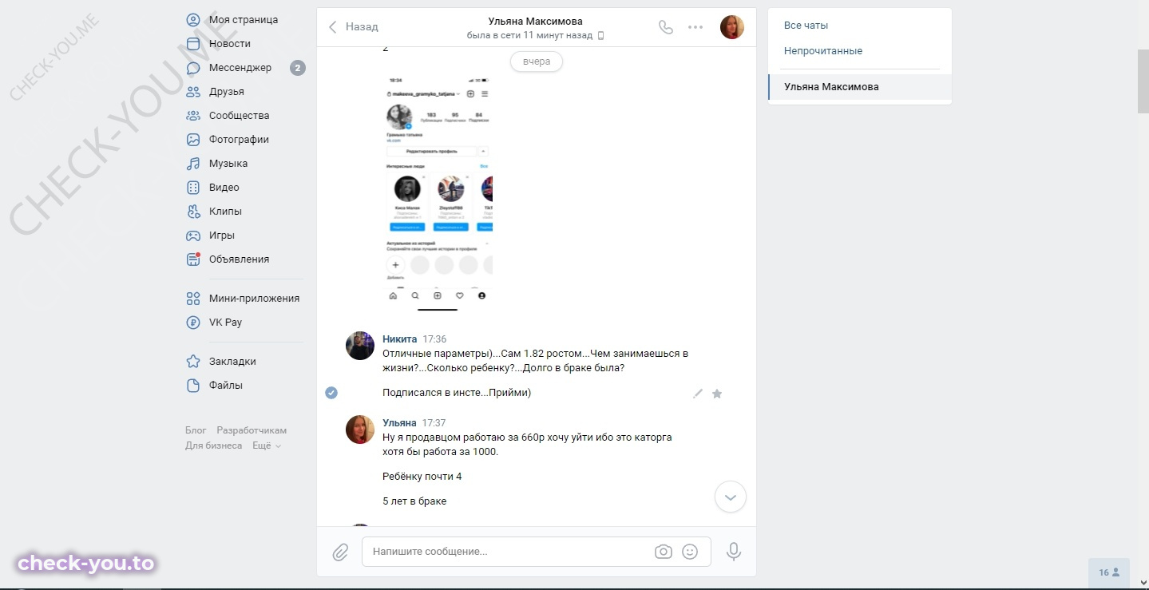Click the Ульяна Максимова avatar in the chat header
The image size is (1149, 590).
click(732, 27)
